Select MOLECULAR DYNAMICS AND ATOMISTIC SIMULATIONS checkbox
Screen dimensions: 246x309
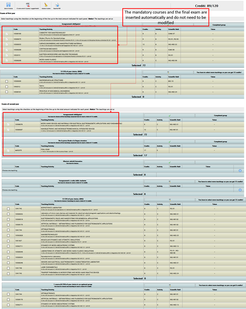[x=8, y=241]
